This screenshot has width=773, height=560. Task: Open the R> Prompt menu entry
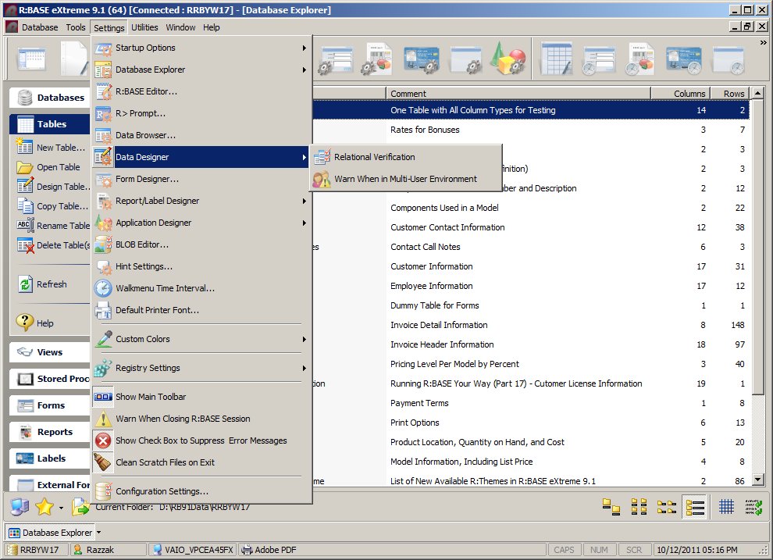[x=141, y=113]
